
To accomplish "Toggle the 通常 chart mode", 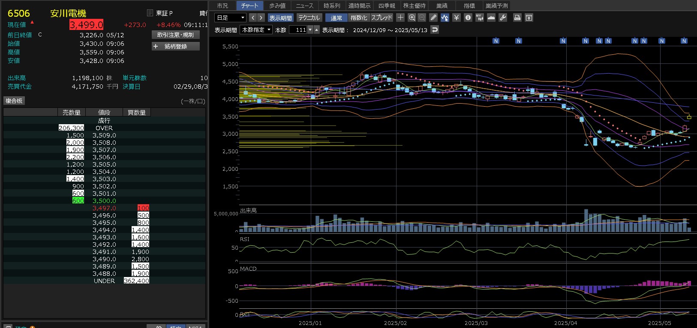I will click(336, 18).
